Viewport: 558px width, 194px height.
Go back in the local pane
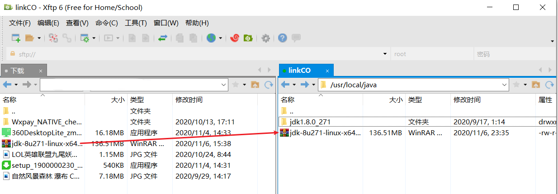click(7, 85)
